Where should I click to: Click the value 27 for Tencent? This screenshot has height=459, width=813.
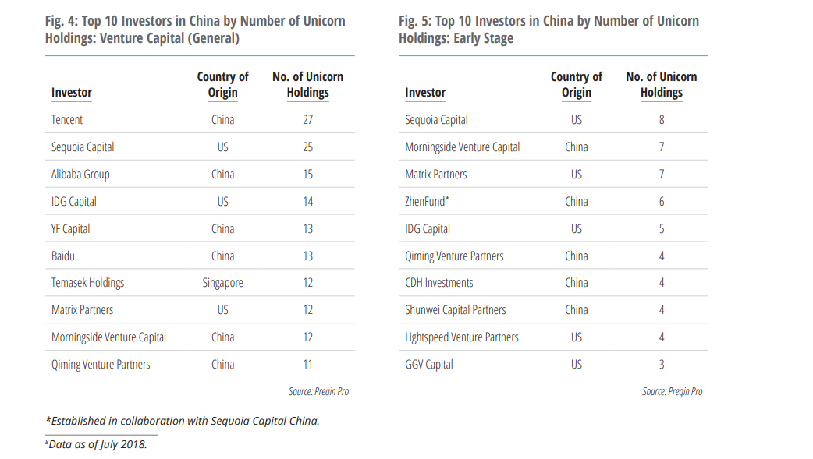coord(308,120)
